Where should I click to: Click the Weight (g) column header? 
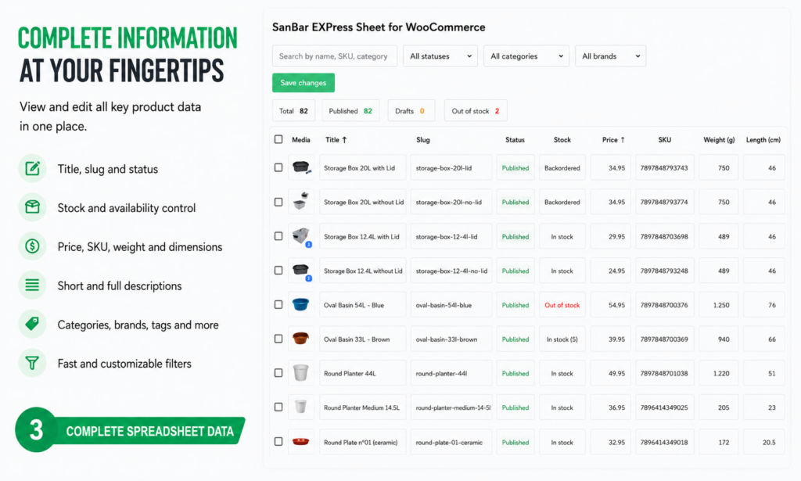point(719,139)
